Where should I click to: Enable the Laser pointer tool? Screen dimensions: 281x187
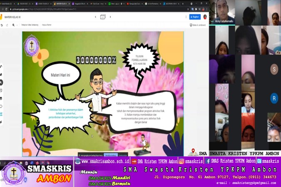(x=1, y=122)
